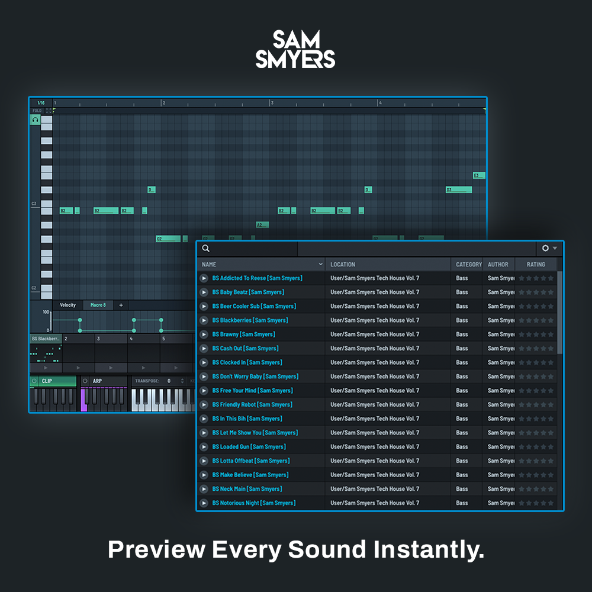Screen dimensions: 592x592
Task: Switch to the Macro 8 tab
Action: tap(98, 305)
